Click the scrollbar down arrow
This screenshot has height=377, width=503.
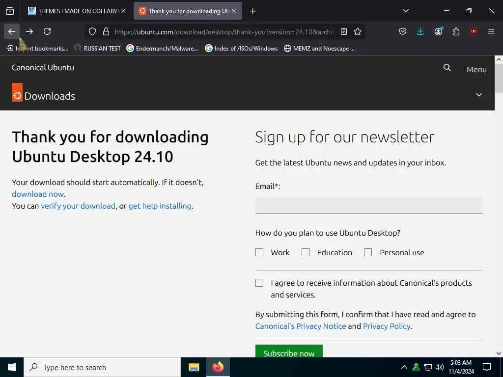tap(499, 353)
